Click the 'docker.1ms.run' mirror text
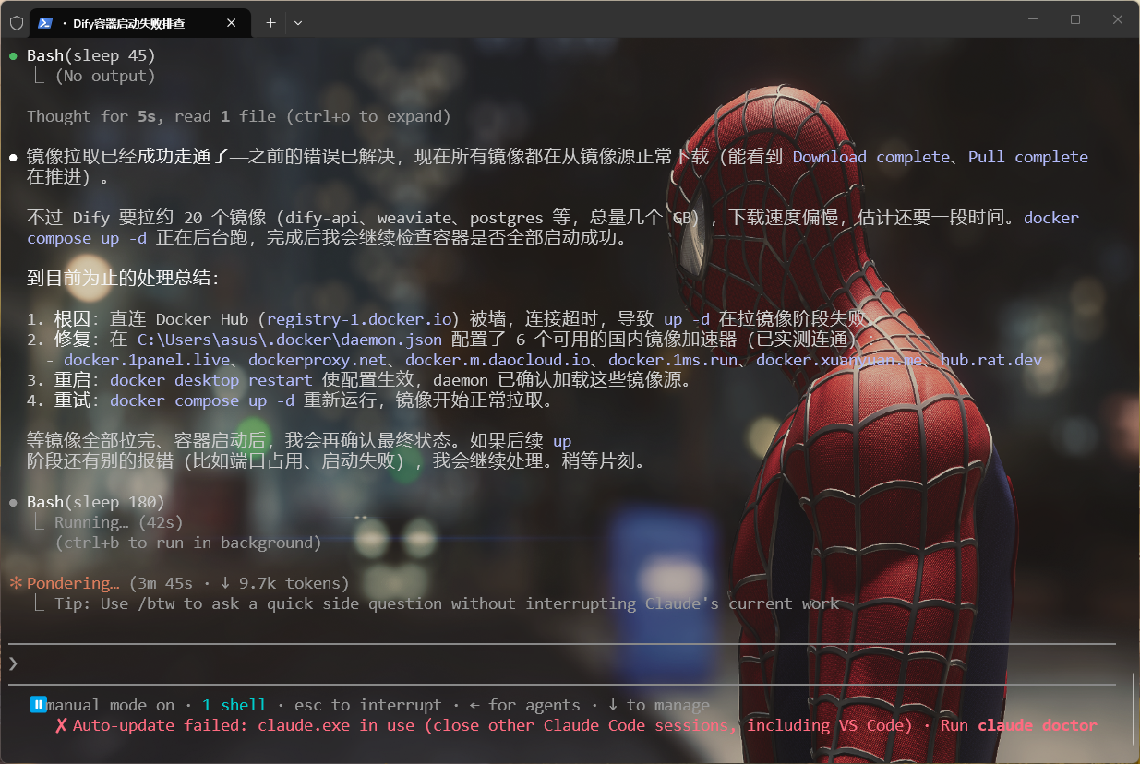 click(673, 360)
